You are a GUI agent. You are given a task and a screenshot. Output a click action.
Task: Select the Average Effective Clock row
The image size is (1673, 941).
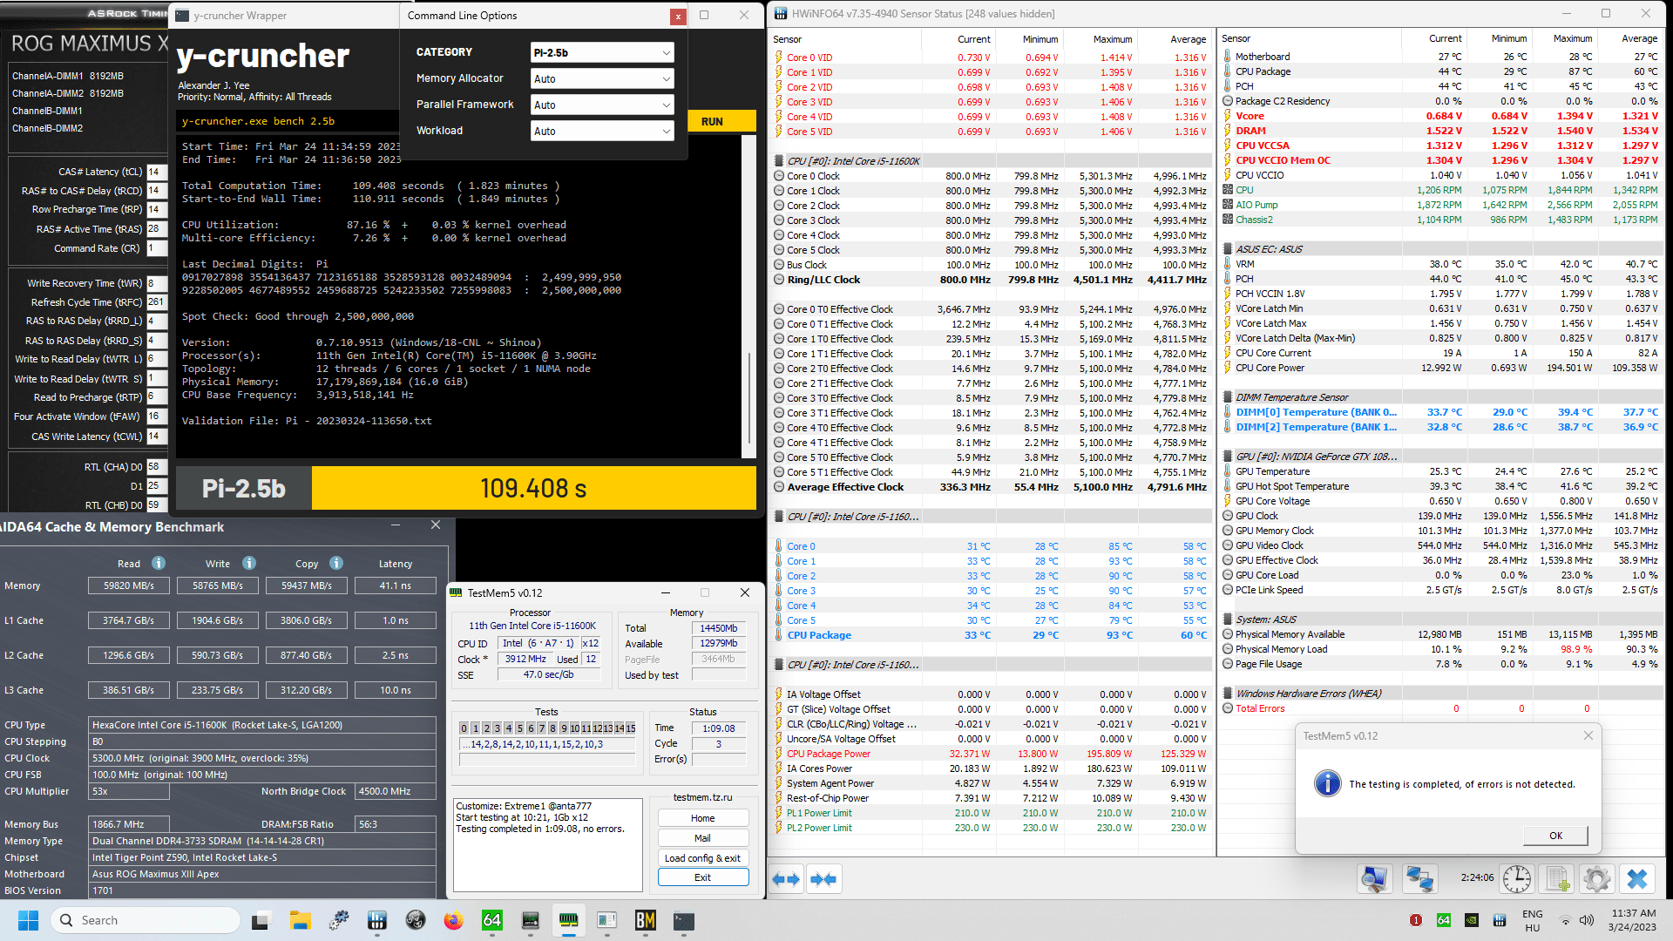(991, 487)
